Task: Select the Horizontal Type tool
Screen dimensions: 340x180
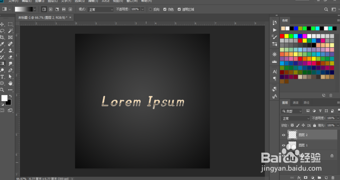Action: [x=2, y=77]
